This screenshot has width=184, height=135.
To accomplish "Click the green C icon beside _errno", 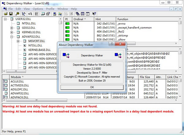I will click(x=67, y=24).
